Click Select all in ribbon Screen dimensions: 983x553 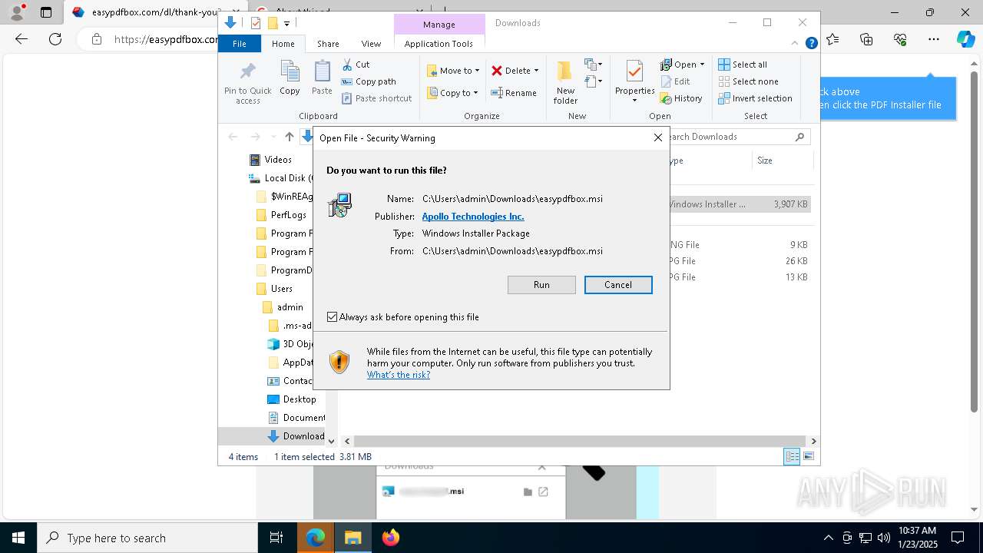[743, 65]
